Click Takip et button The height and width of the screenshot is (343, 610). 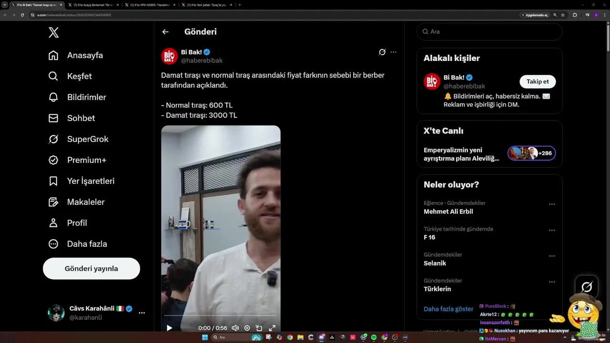[x=538, y=81]
